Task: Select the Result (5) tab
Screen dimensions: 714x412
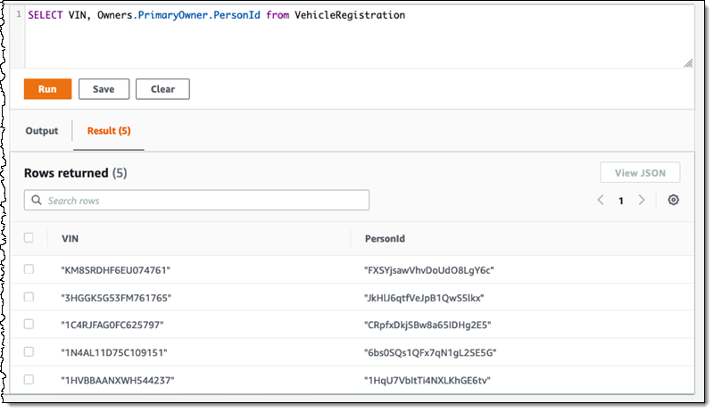Action: 108,131
